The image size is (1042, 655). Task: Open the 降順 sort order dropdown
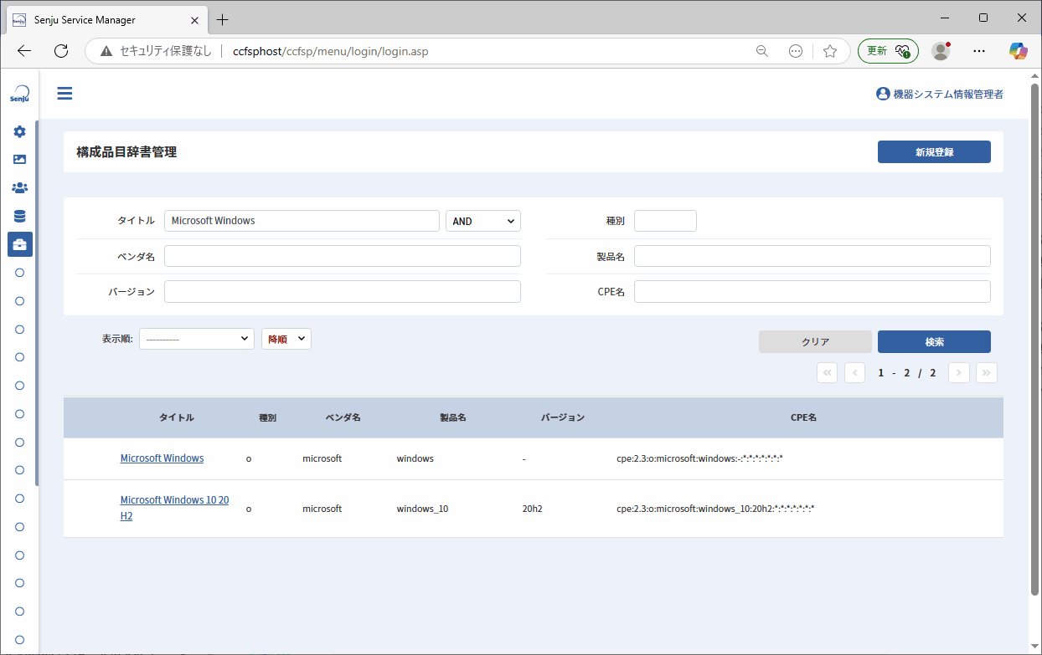[x=286, y=339]
